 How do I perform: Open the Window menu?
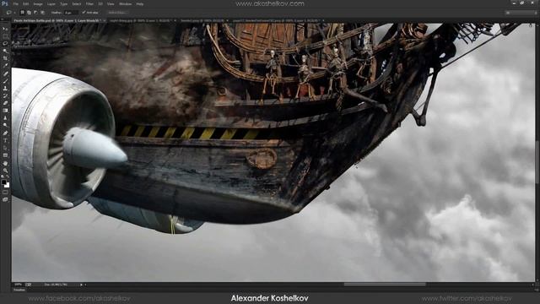[126, 3]
